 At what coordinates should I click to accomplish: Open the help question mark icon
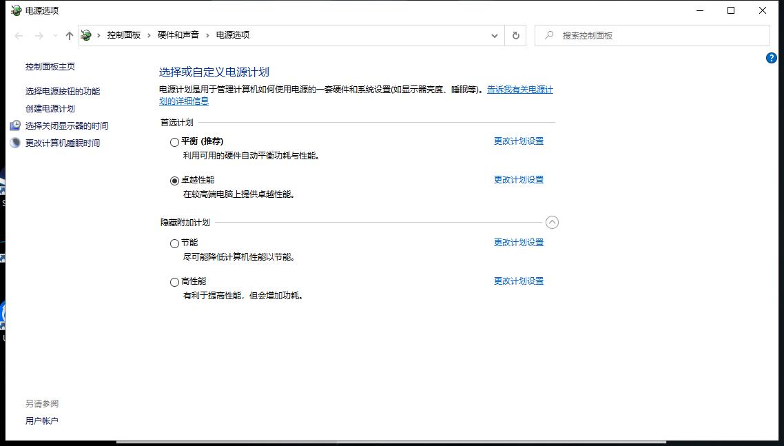770,58
